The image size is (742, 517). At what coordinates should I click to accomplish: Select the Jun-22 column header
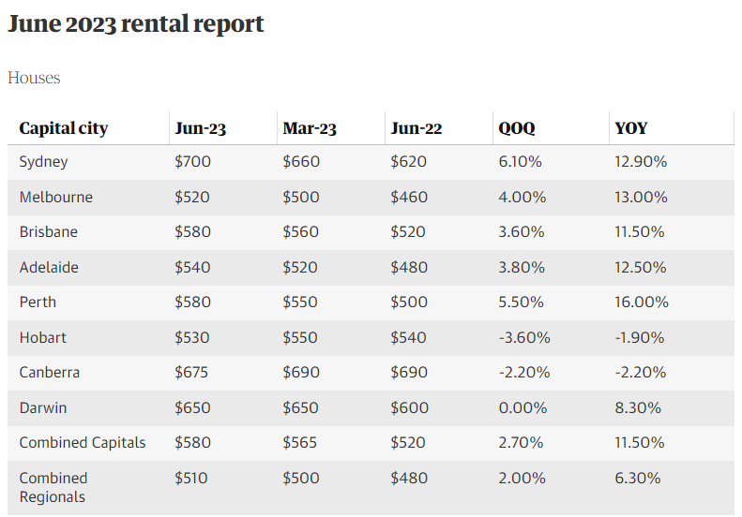416,128
